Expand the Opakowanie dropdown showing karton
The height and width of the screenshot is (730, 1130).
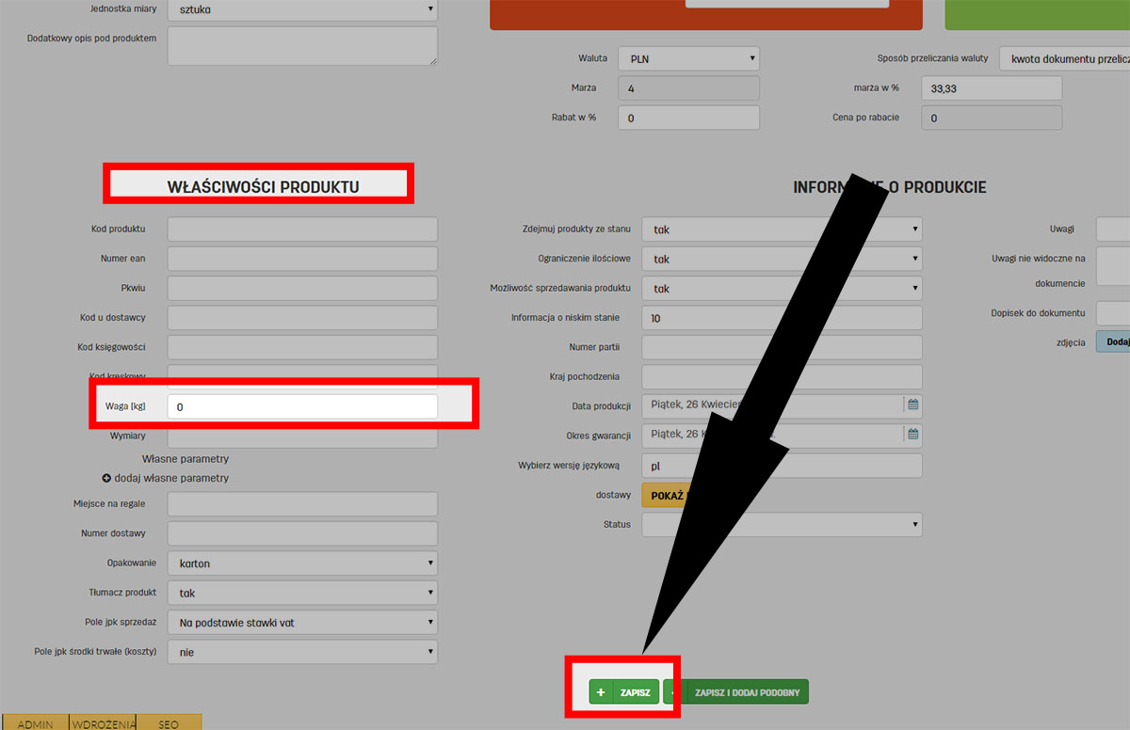[x=302, y=563]
